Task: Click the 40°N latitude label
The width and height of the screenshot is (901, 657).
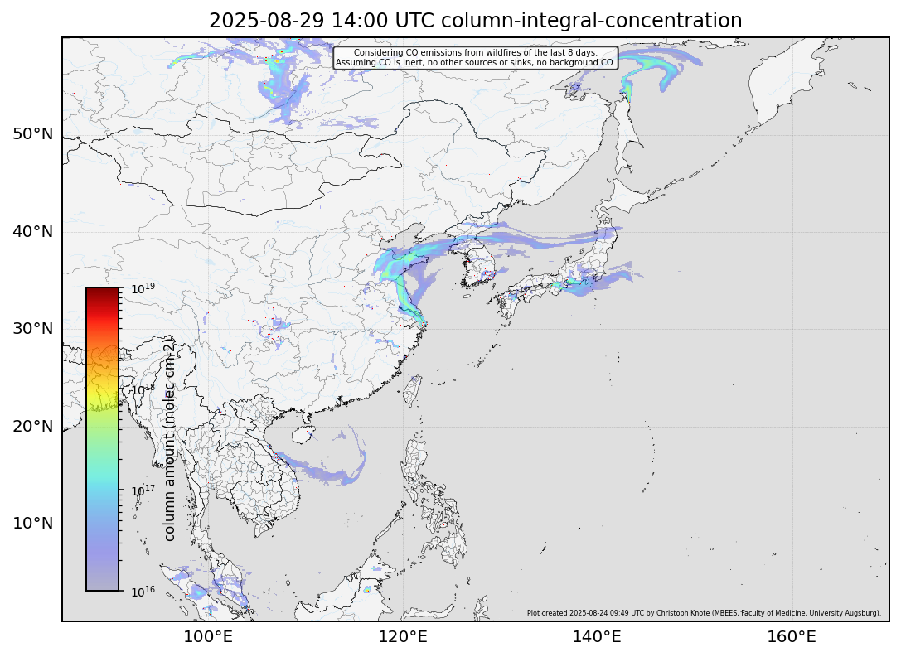Action: point(33,231)
